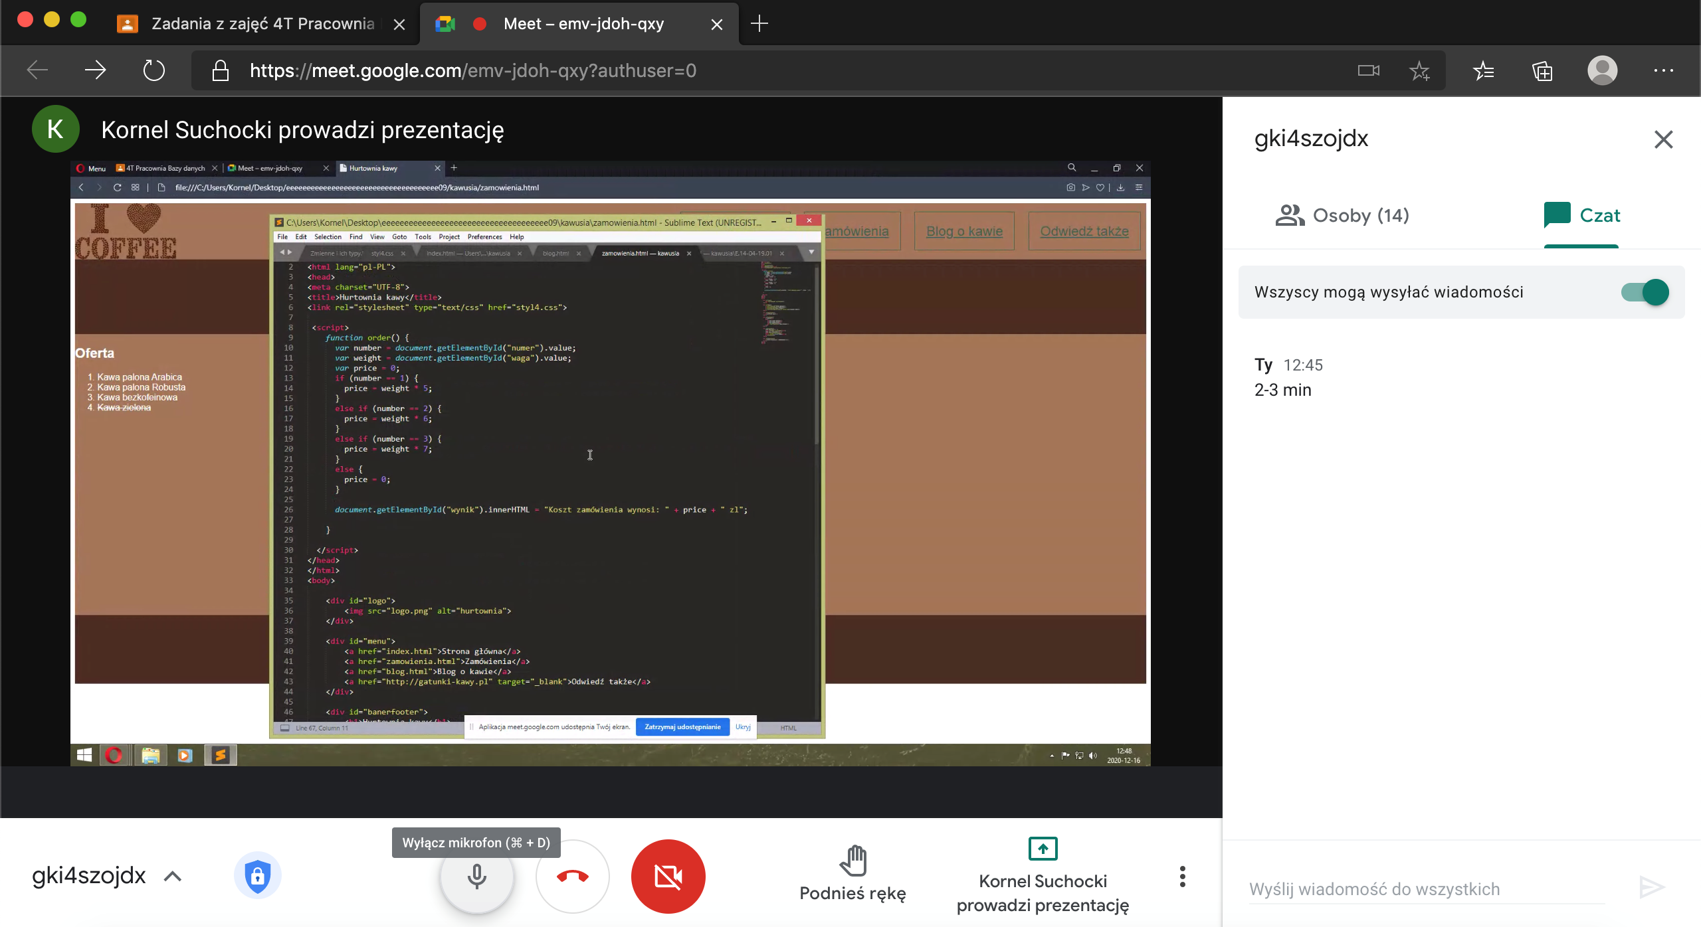This screenshot has width=1701, height=927.
Task: Open the browser settings and more menu
Action: coord(1663,70)
